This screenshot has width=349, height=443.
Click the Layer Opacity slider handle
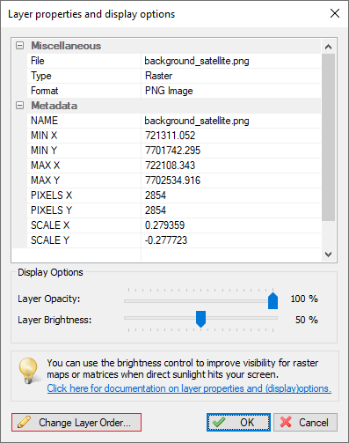(273, 300)
